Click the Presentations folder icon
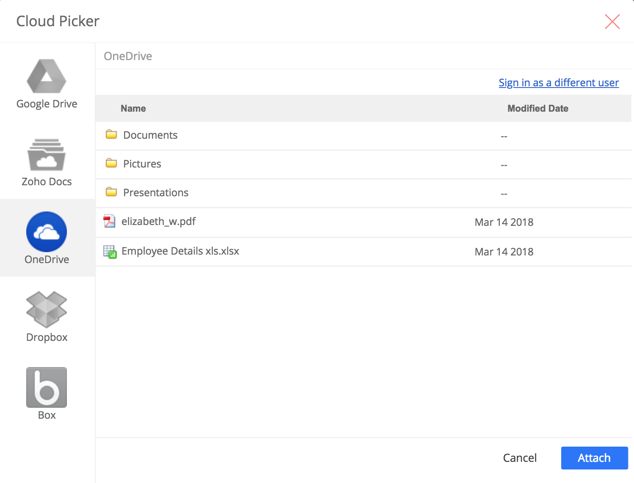This screenshot has height=483, width=634. 111,192
